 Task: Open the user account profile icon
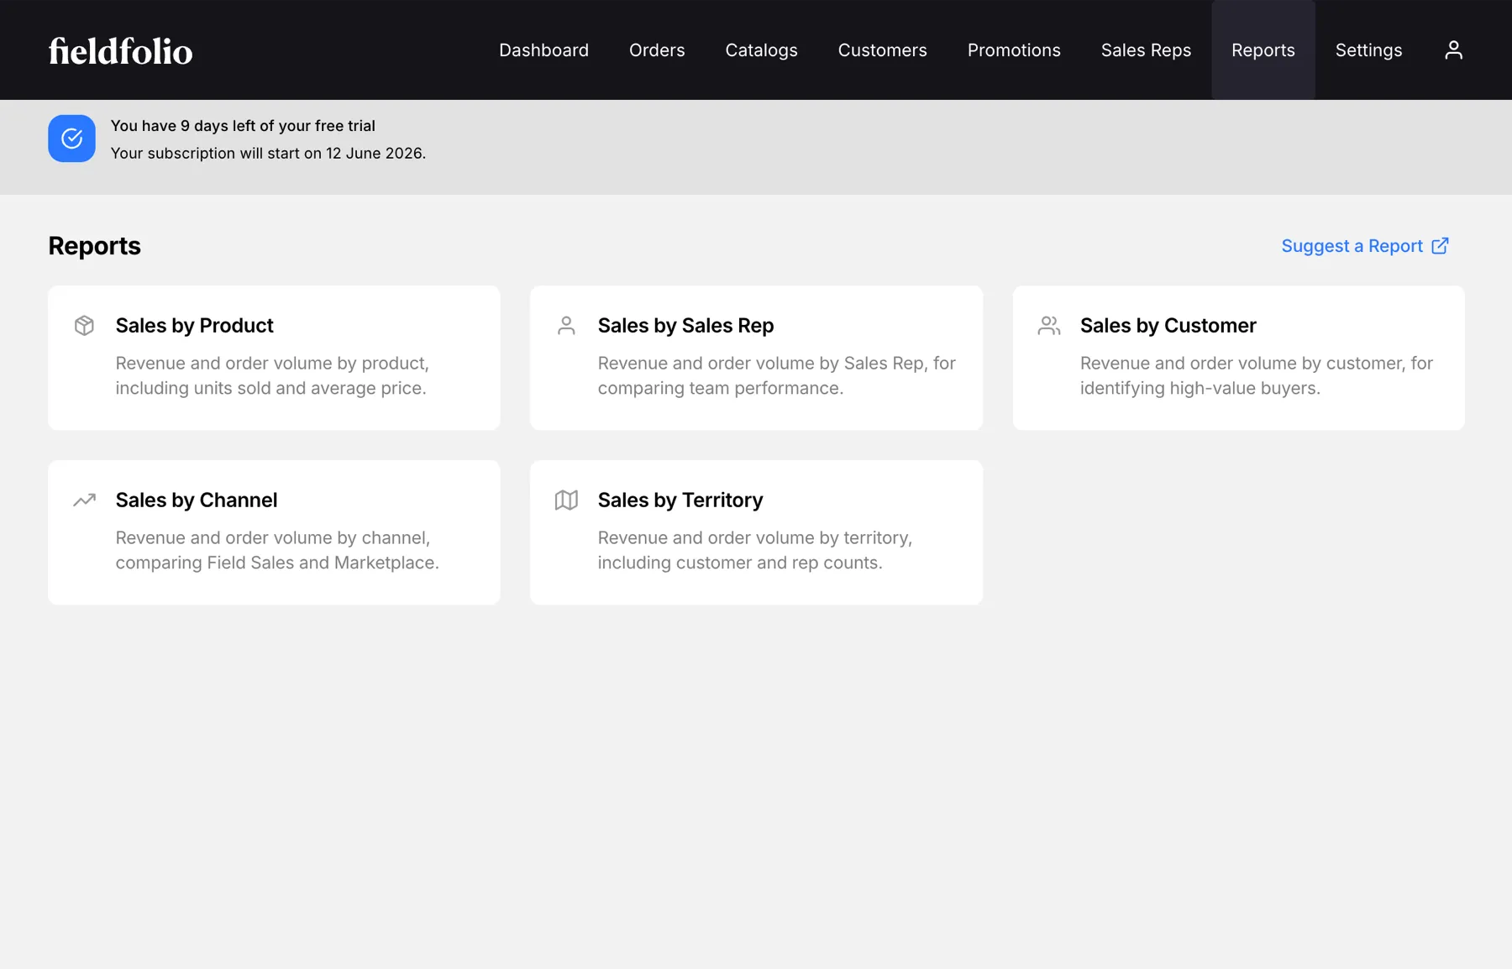(1453, 50)
